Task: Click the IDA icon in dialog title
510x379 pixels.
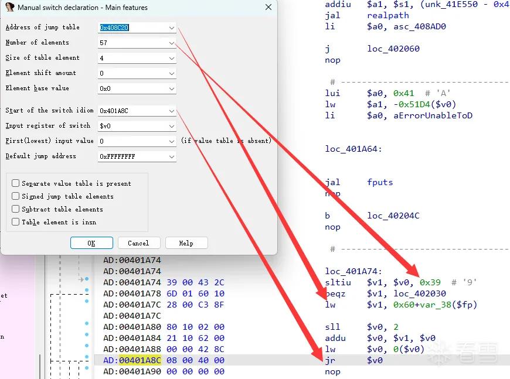Action: (x=10, y=7)
